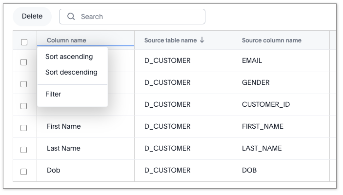This screenshot has width=343, height=195.
Task: Choose Sort ascending from the column menu
Action: point(69,57)
